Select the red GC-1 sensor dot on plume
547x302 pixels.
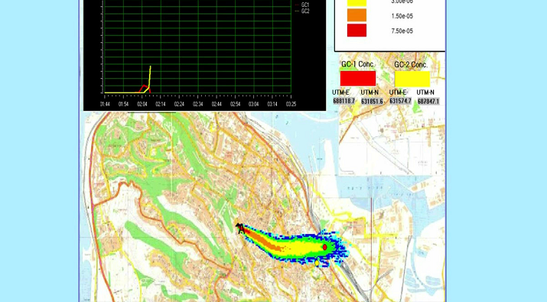click(325, 247)
